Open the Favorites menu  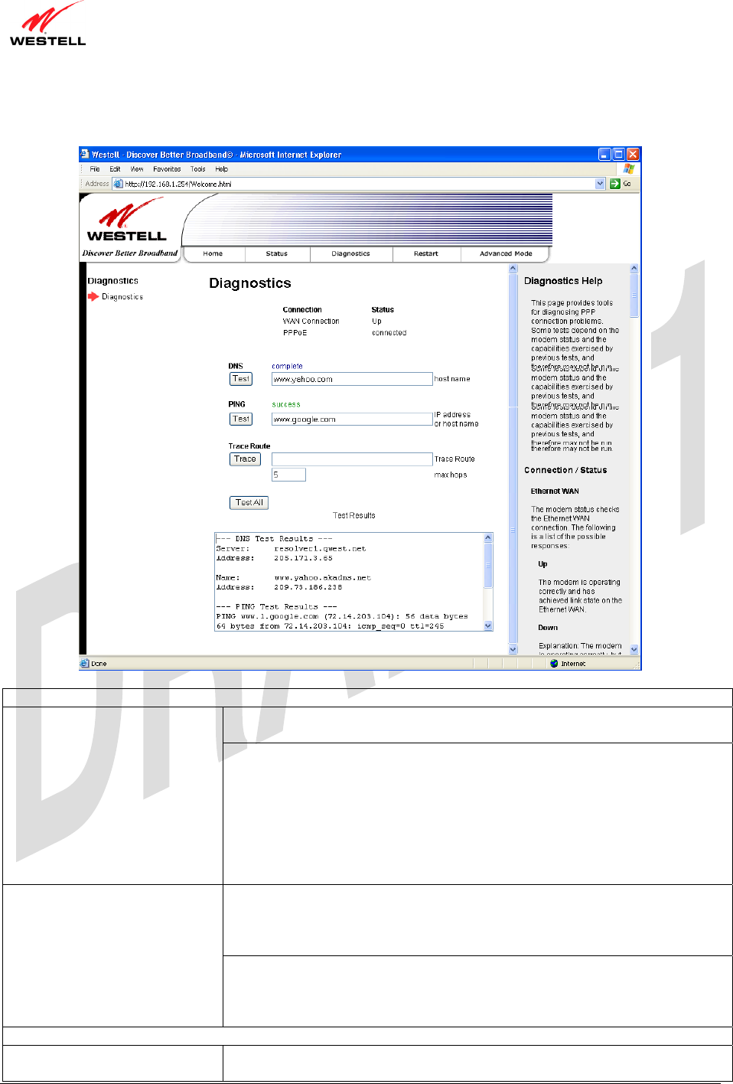167,169
